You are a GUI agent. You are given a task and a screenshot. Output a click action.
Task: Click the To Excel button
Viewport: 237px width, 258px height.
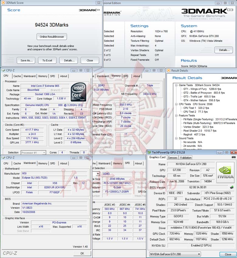[47, 60]
